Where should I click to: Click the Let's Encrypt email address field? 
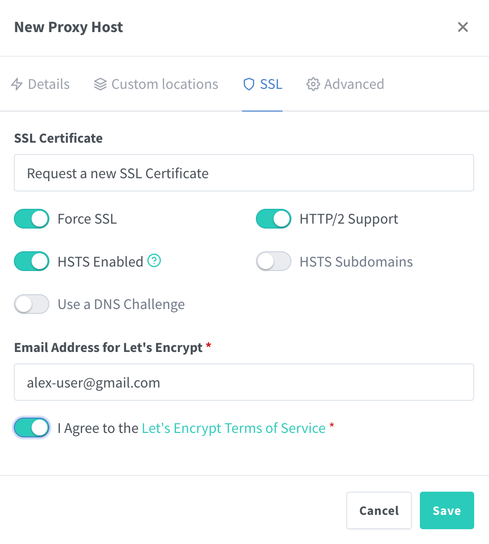244,382
